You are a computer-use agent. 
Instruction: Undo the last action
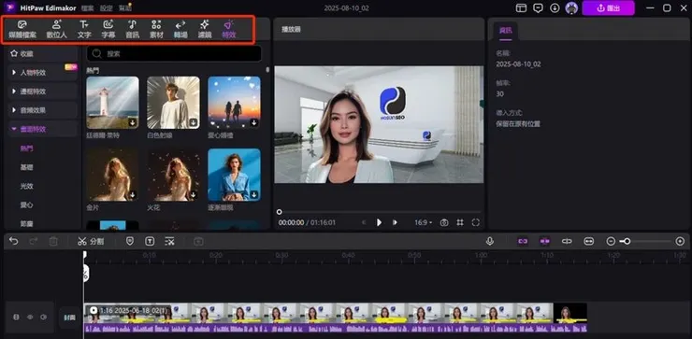(14, 241)
